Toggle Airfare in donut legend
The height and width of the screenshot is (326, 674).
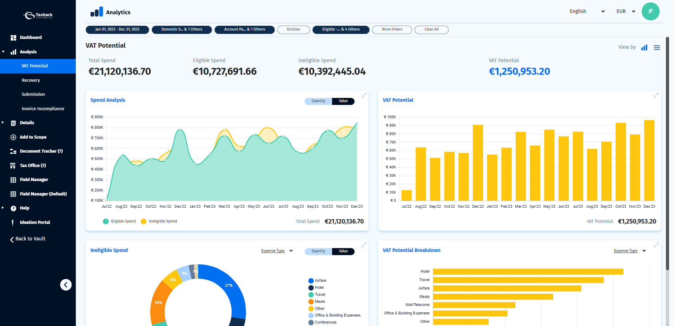[x=317, y=281]
